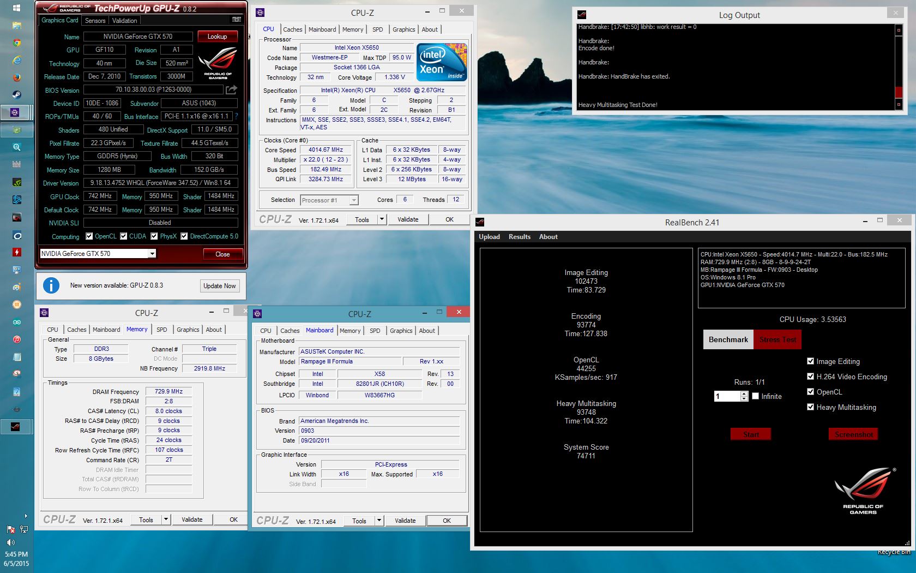Switch to CPU-Z purple taskbar icon

(15, 112)
